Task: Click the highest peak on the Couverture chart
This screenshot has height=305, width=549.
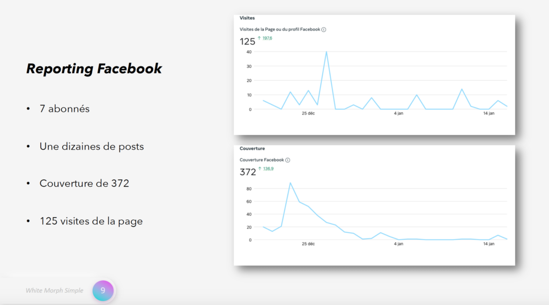Action: point(290,183)
